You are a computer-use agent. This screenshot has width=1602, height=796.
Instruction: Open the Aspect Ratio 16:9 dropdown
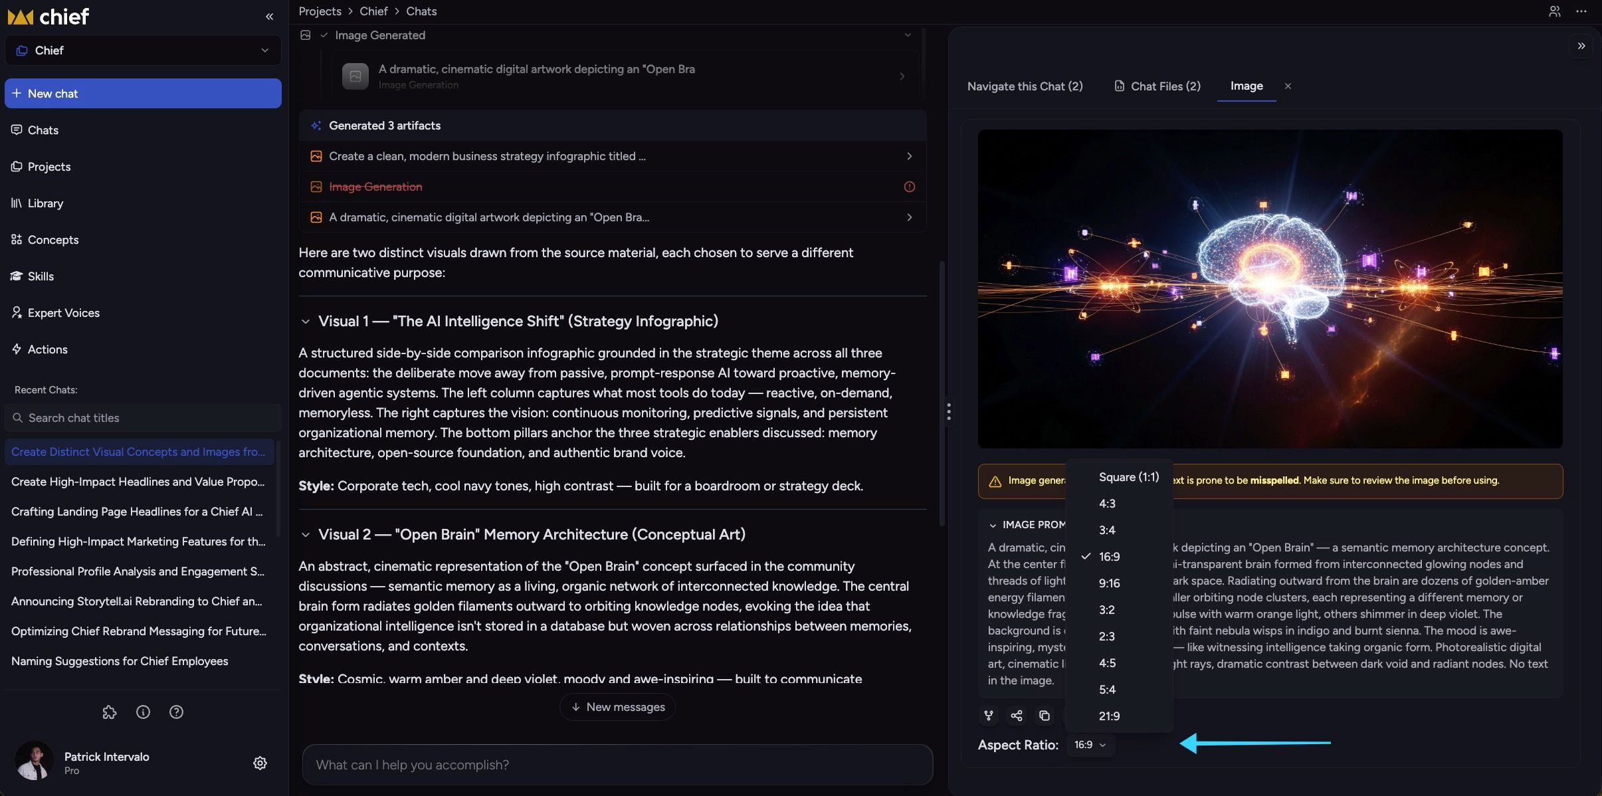1090,745
